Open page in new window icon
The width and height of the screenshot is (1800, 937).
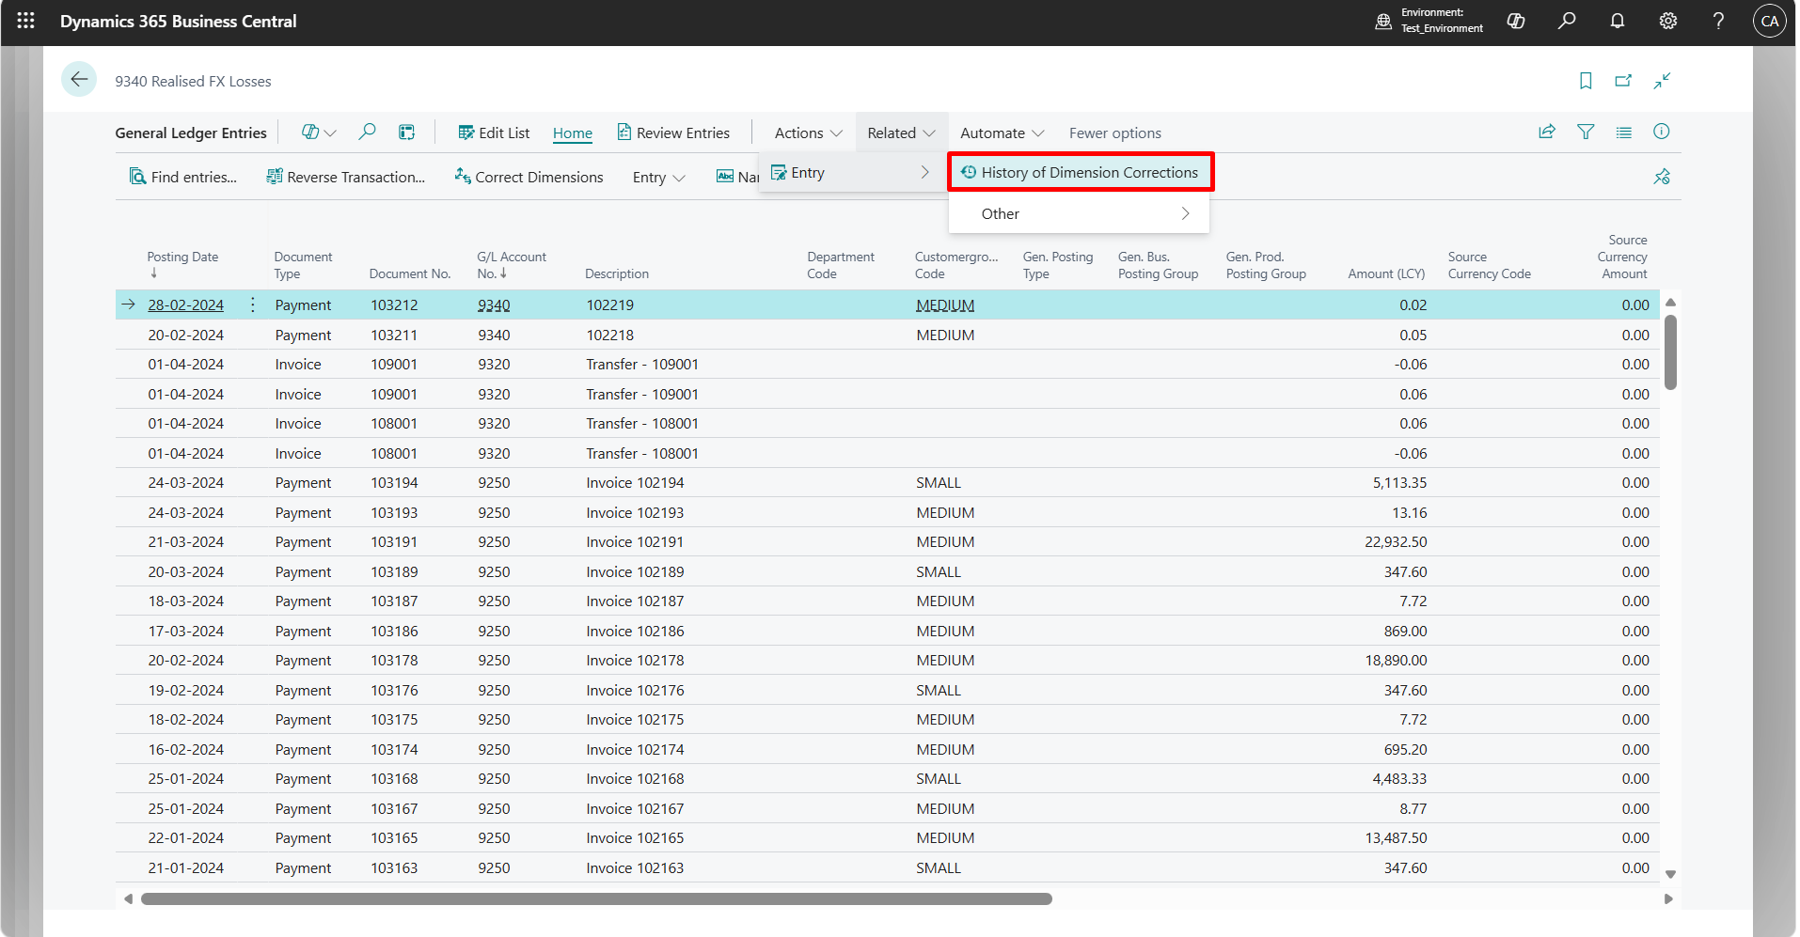point(1623,81)
